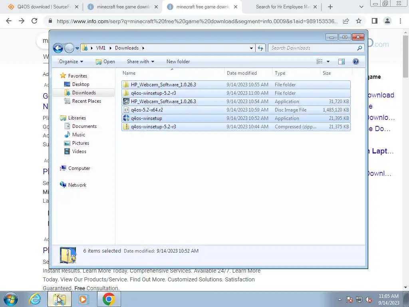Open Chrome three-dot menu
This screenshot has height=307, width=409.
[400, 21]
